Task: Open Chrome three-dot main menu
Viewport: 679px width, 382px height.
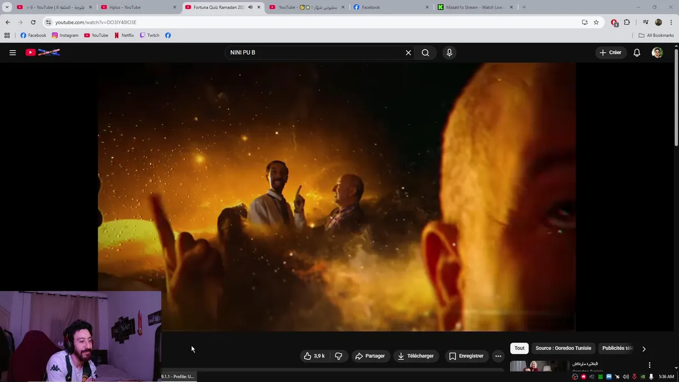Action: 671,22
